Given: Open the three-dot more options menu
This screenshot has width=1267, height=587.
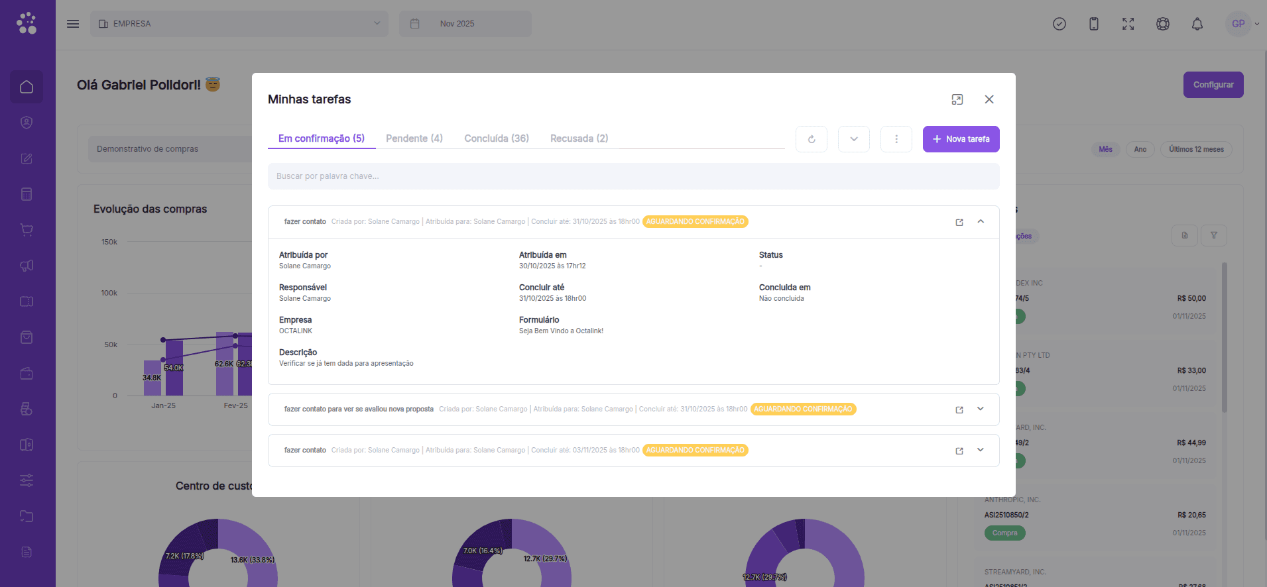Looking at the screenshot, I should 896,139.
